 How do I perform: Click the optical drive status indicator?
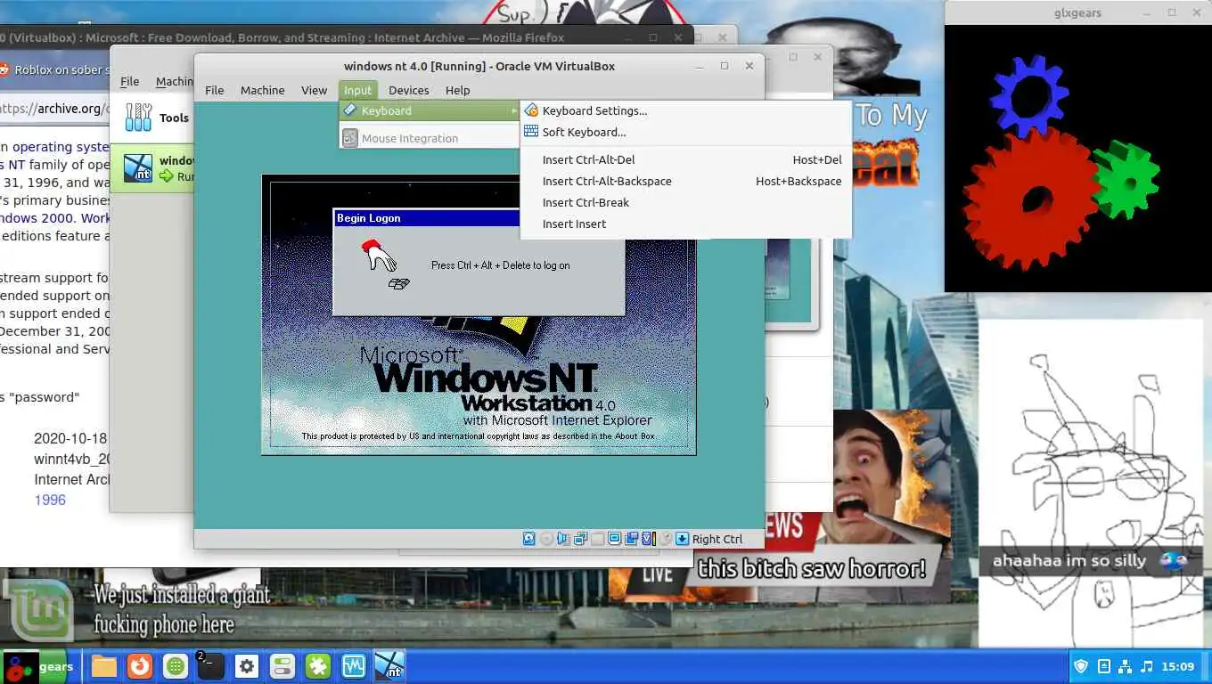(x=546, y=539)
